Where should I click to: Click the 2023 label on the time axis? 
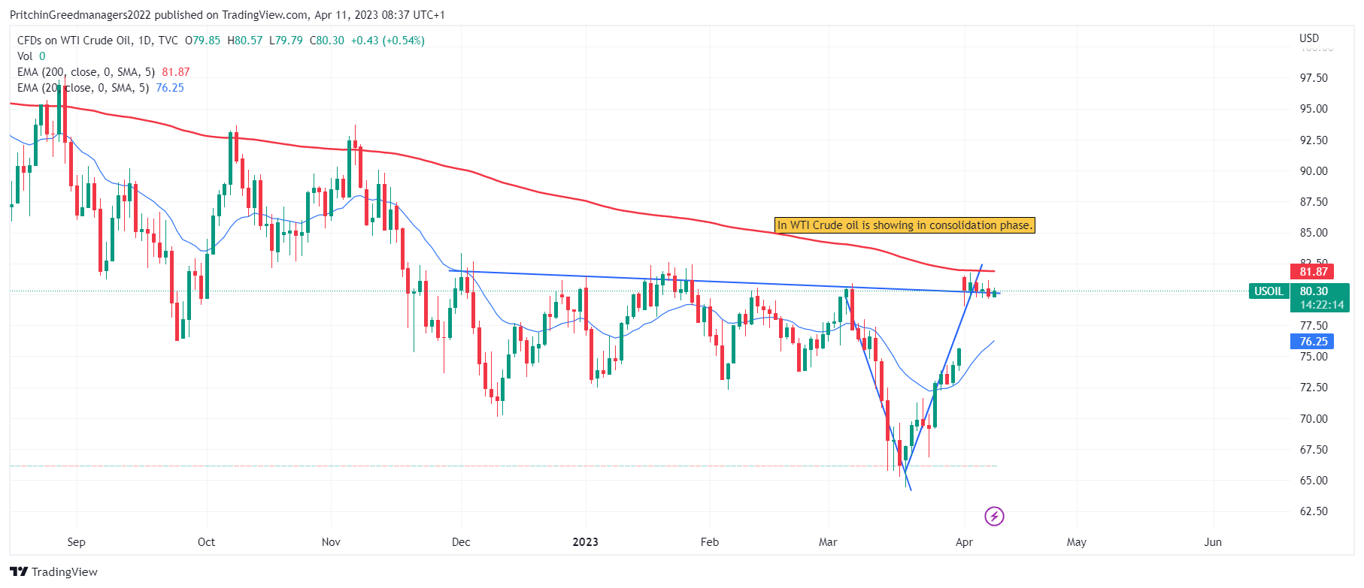586,542
